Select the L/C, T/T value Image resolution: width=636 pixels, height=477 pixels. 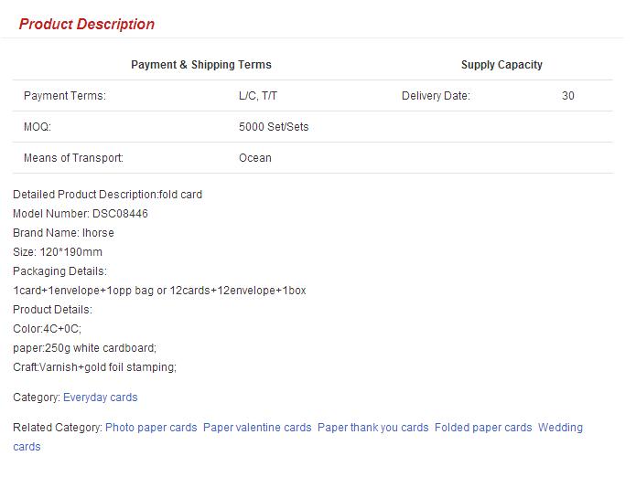click(259, 96)
